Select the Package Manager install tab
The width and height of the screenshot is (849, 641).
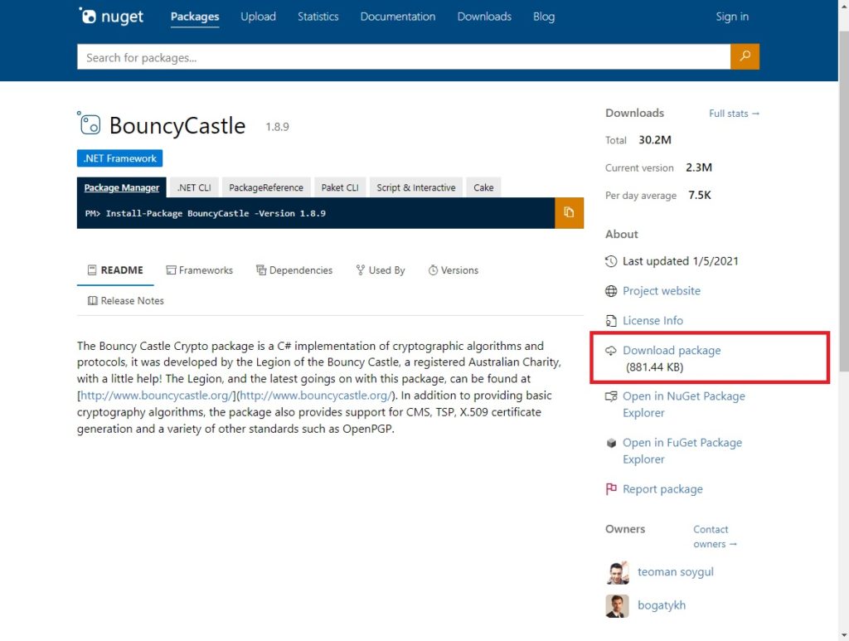(x=122, y=187)
